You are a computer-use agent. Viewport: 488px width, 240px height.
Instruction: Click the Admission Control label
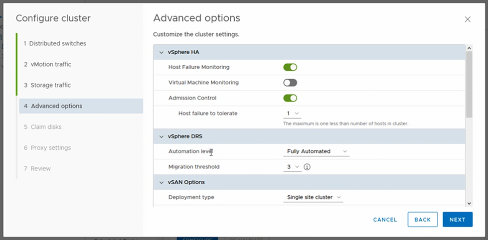click(192, 98)
